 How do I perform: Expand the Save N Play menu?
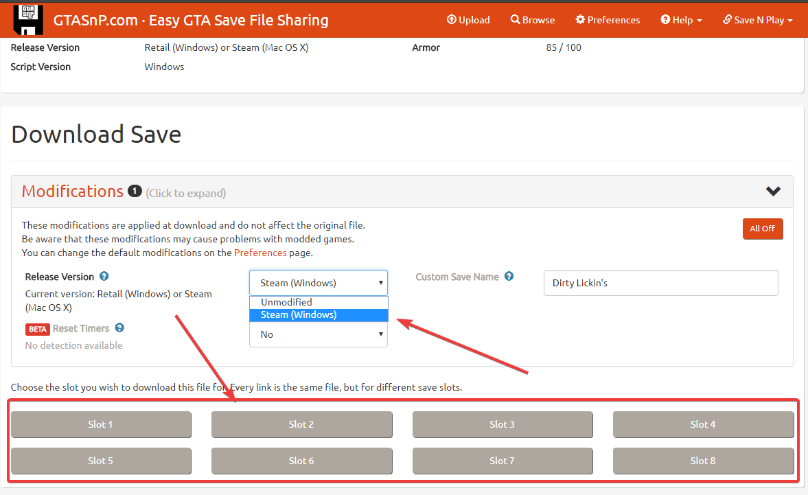[x=757, y=20]
